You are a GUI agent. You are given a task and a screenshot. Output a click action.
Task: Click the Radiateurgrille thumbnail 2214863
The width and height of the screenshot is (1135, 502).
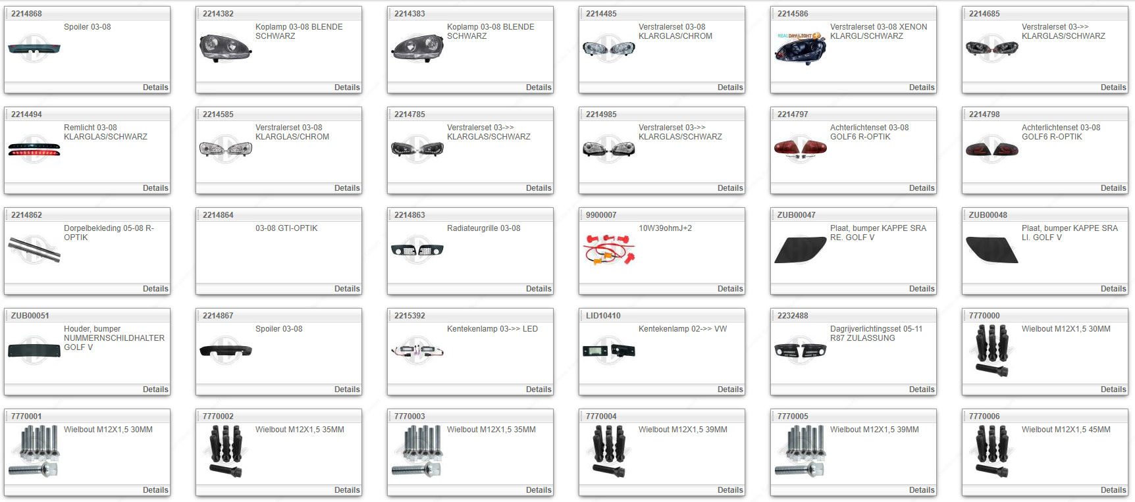tap(417, 250)
